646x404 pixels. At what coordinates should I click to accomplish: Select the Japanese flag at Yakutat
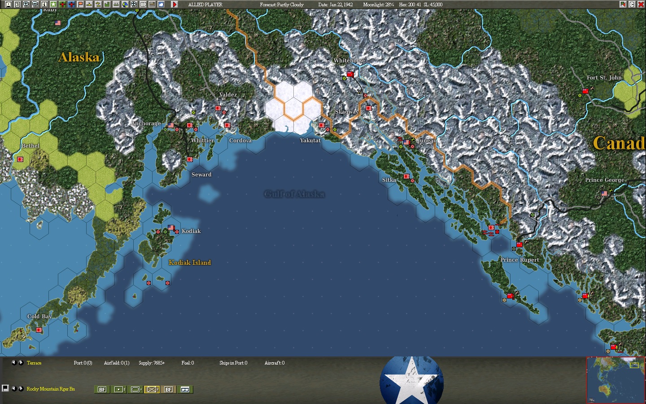[322, 125]
